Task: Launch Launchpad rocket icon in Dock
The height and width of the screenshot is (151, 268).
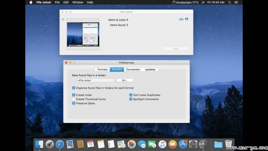Action: pyautogui.click(x=49, y=144)
